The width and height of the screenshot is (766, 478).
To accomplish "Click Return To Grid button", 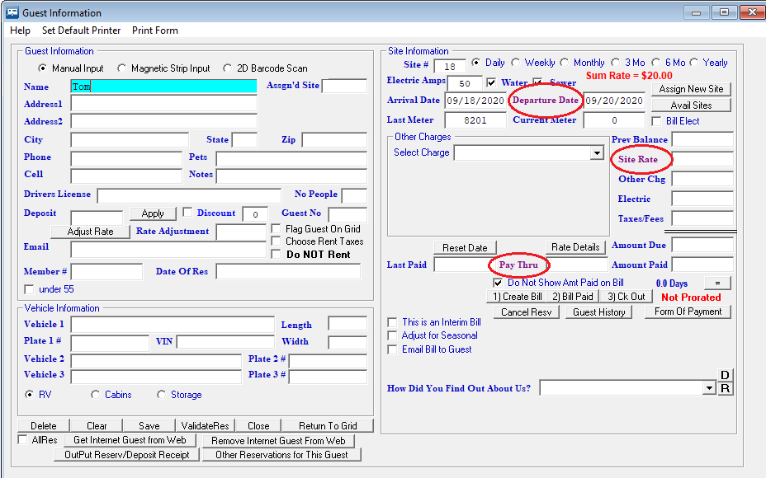I will 328,426.
